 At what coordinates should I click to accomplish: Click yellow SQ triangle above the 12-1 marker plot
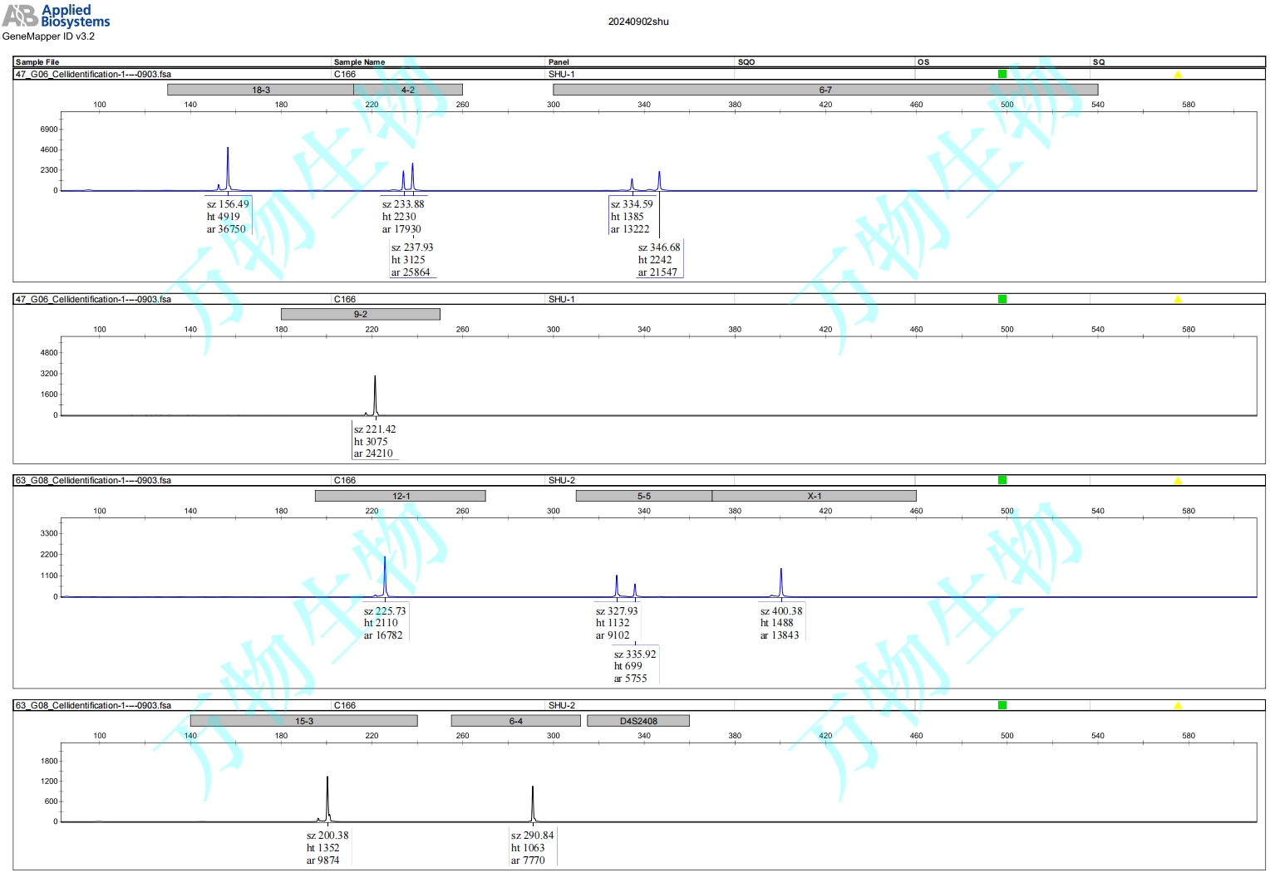[1178, 481]
